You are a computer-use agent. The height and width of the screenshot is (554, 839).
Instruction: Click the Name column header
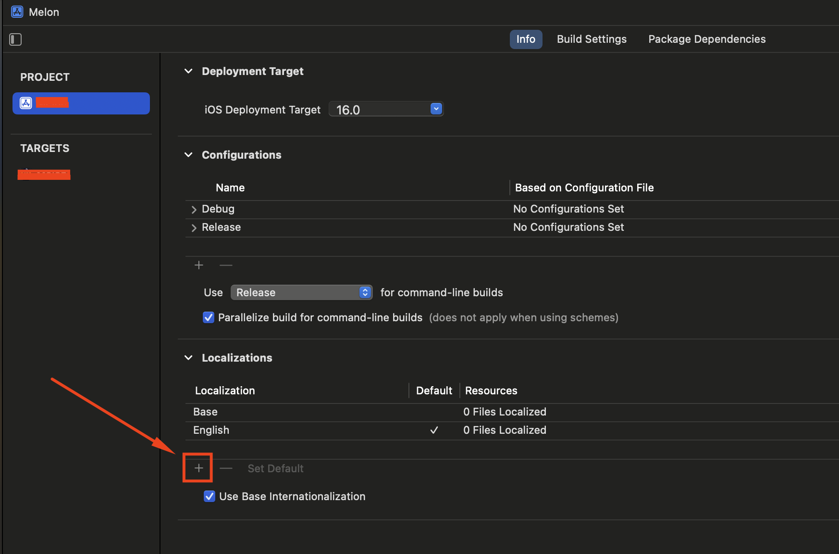[x=230, y=188]
